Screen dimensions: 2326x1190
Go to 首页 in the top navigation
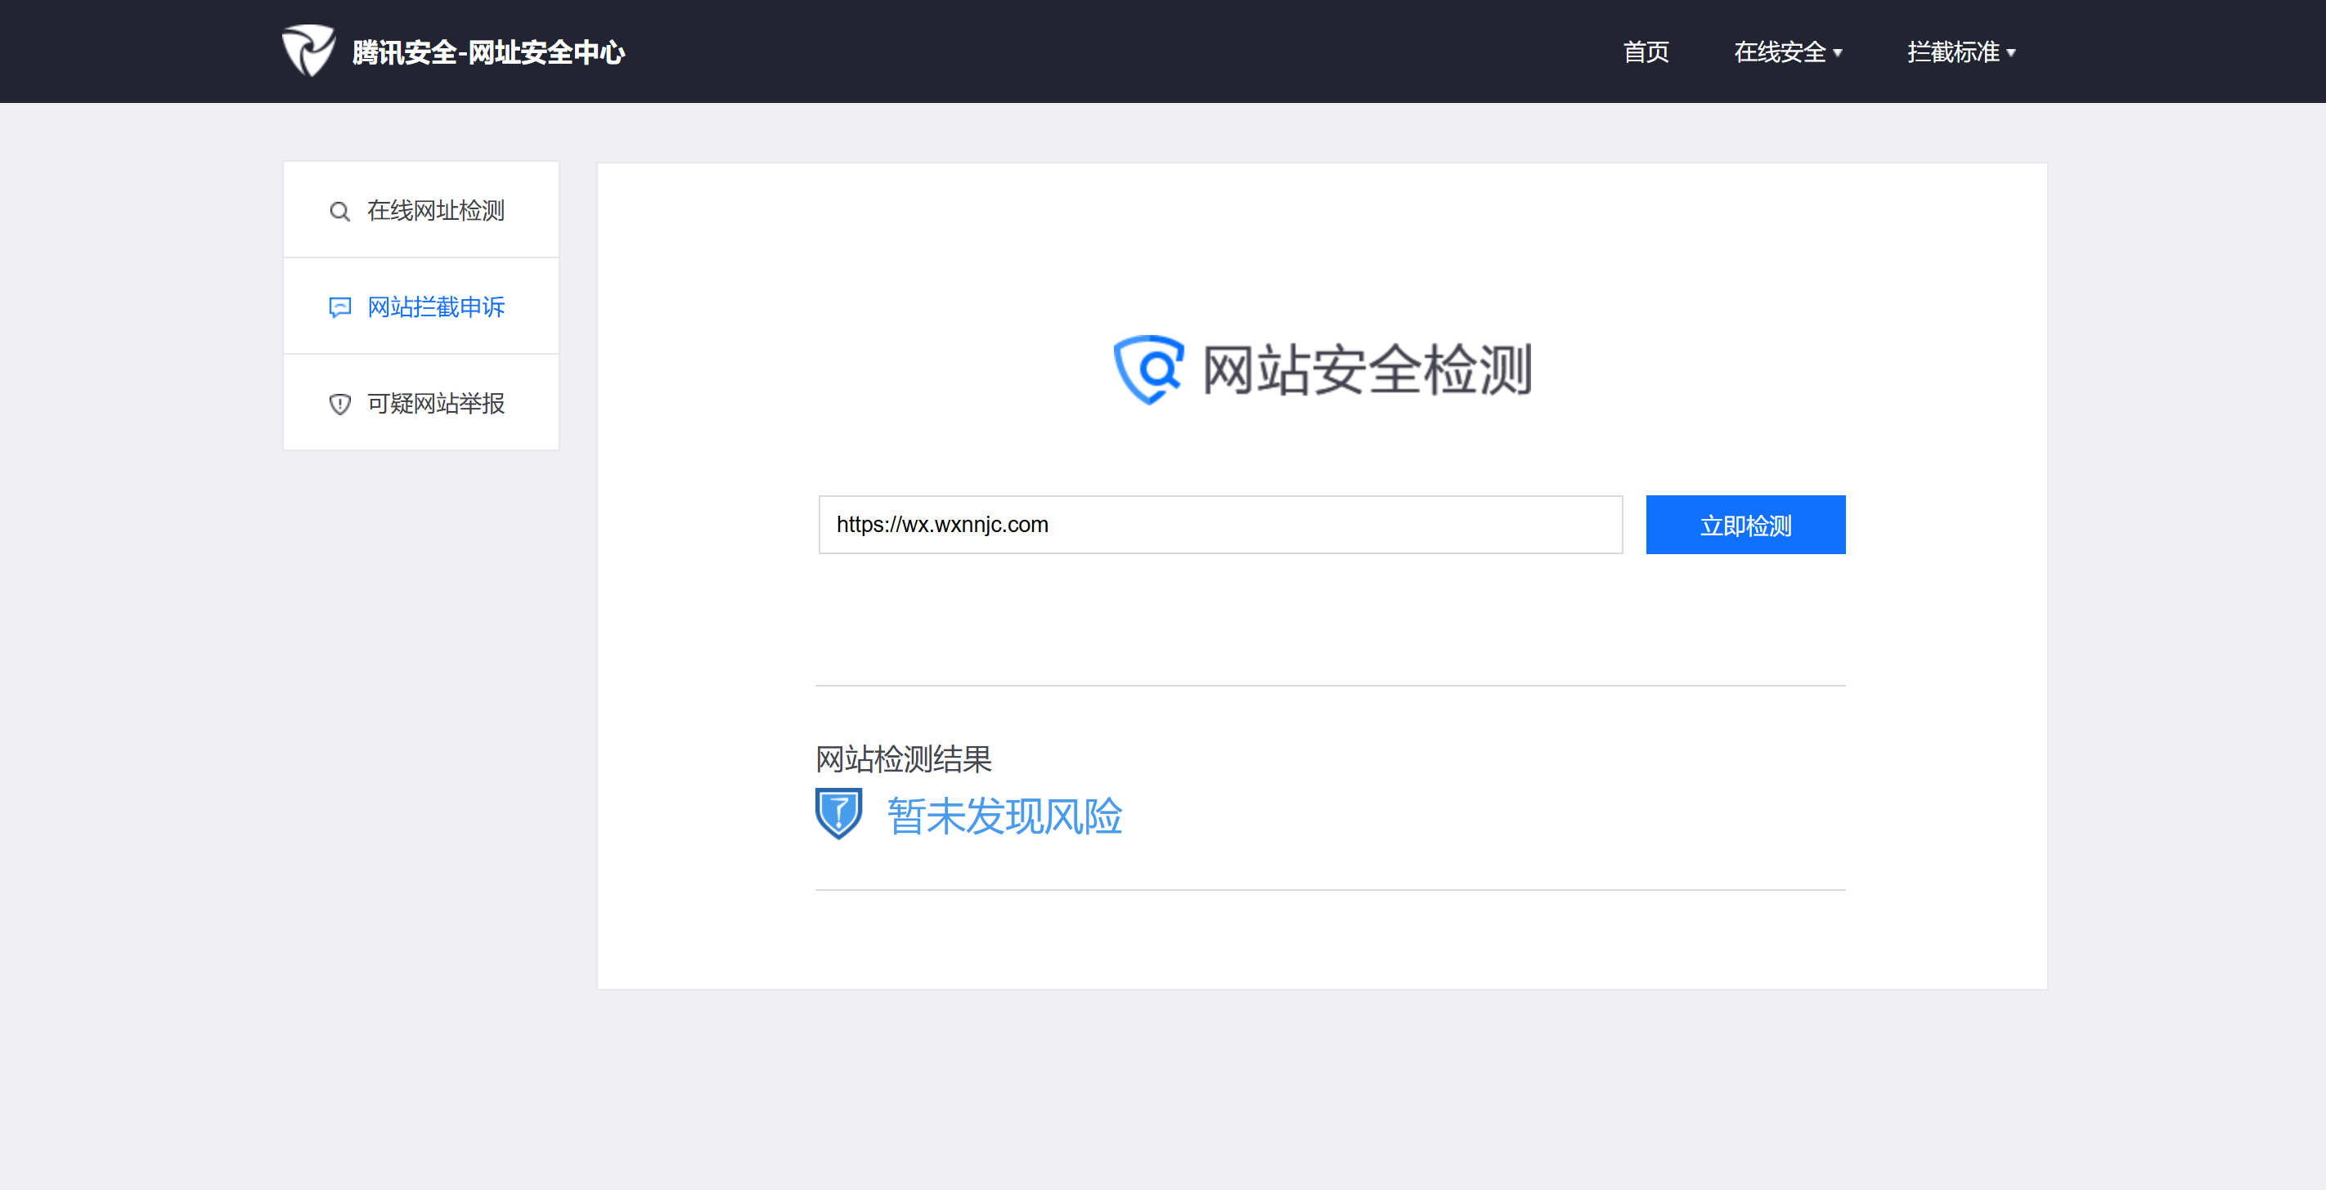1646,52
